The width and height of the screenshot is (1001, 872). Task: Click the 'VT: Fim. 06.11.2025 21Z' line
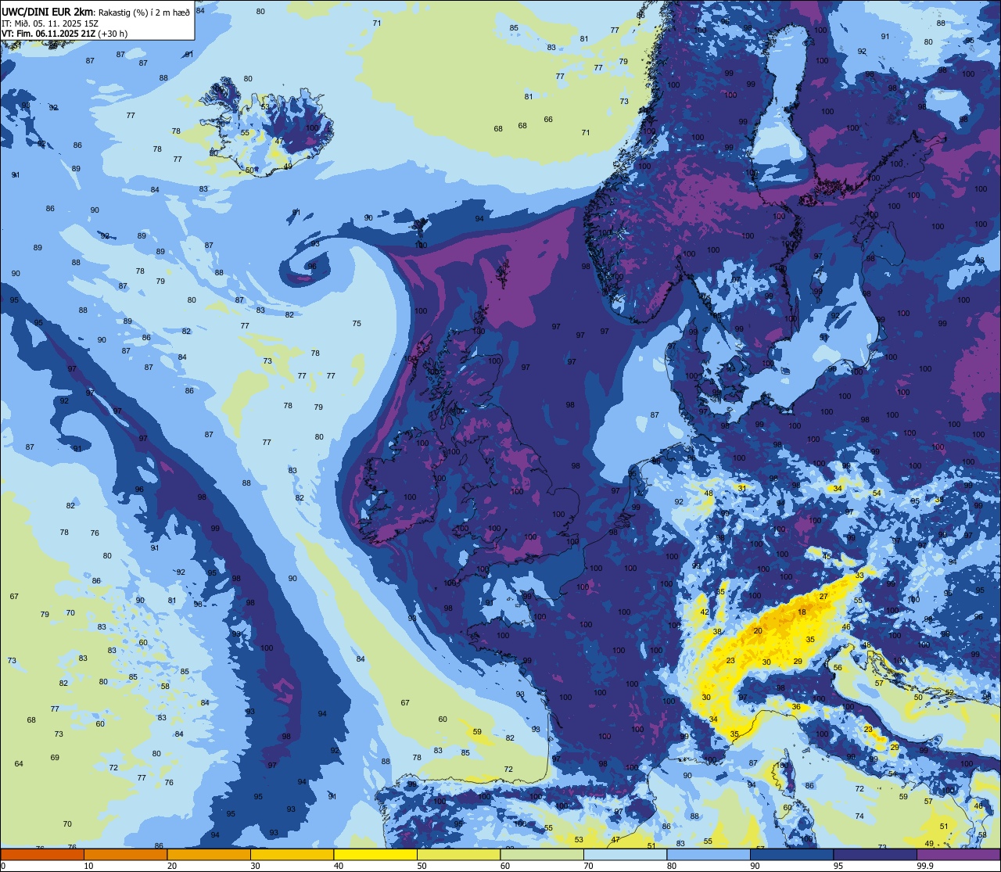(48, 34)
